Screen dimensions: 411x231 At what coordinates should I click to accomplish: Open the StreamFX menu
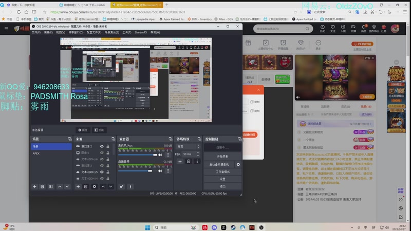[141, 32]
